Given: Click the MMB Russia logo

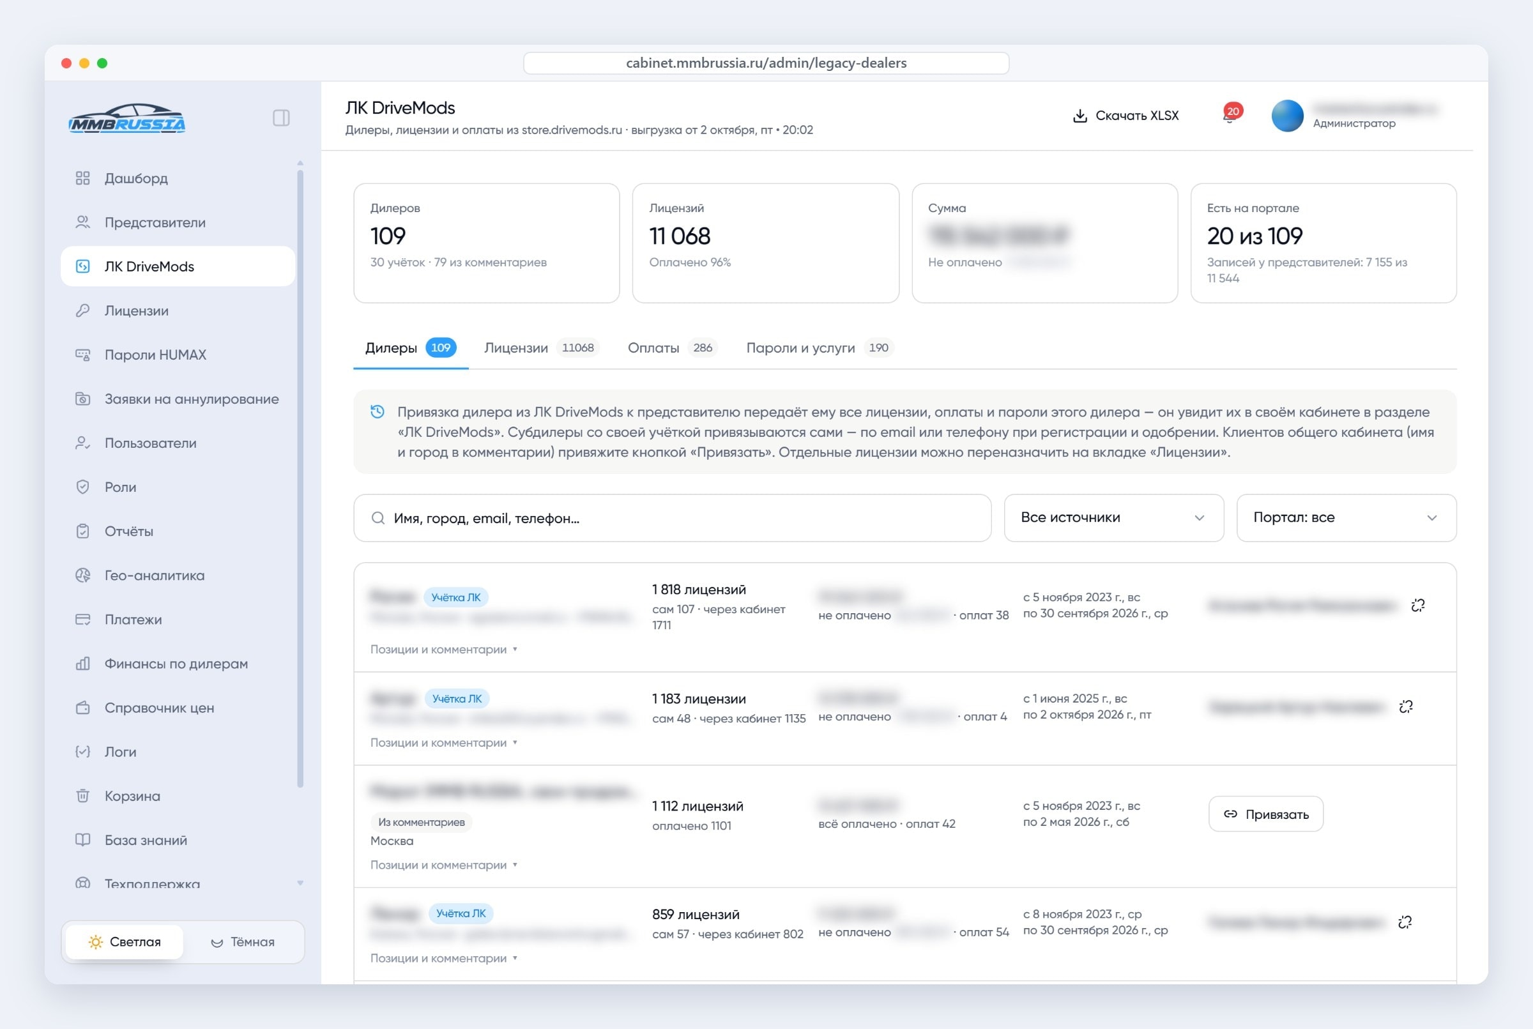Looking at the screenshot, I should tap(127, 119).
